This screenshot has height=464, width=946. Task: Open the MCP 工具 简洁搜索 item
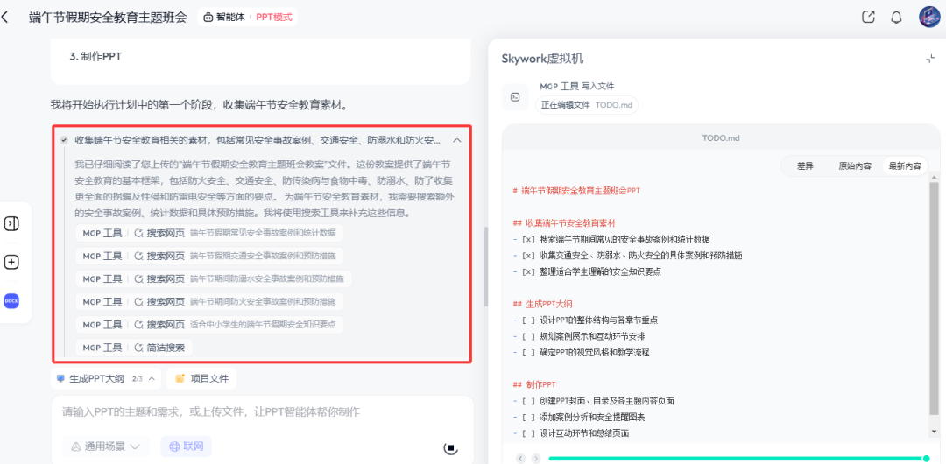click(134, 348)
